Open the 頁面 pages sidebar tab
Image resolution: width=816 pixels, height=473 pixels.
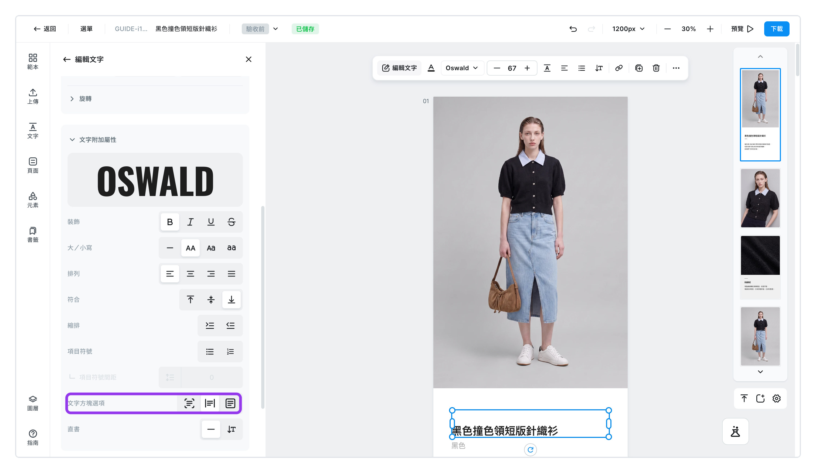(x=33, y=165)
